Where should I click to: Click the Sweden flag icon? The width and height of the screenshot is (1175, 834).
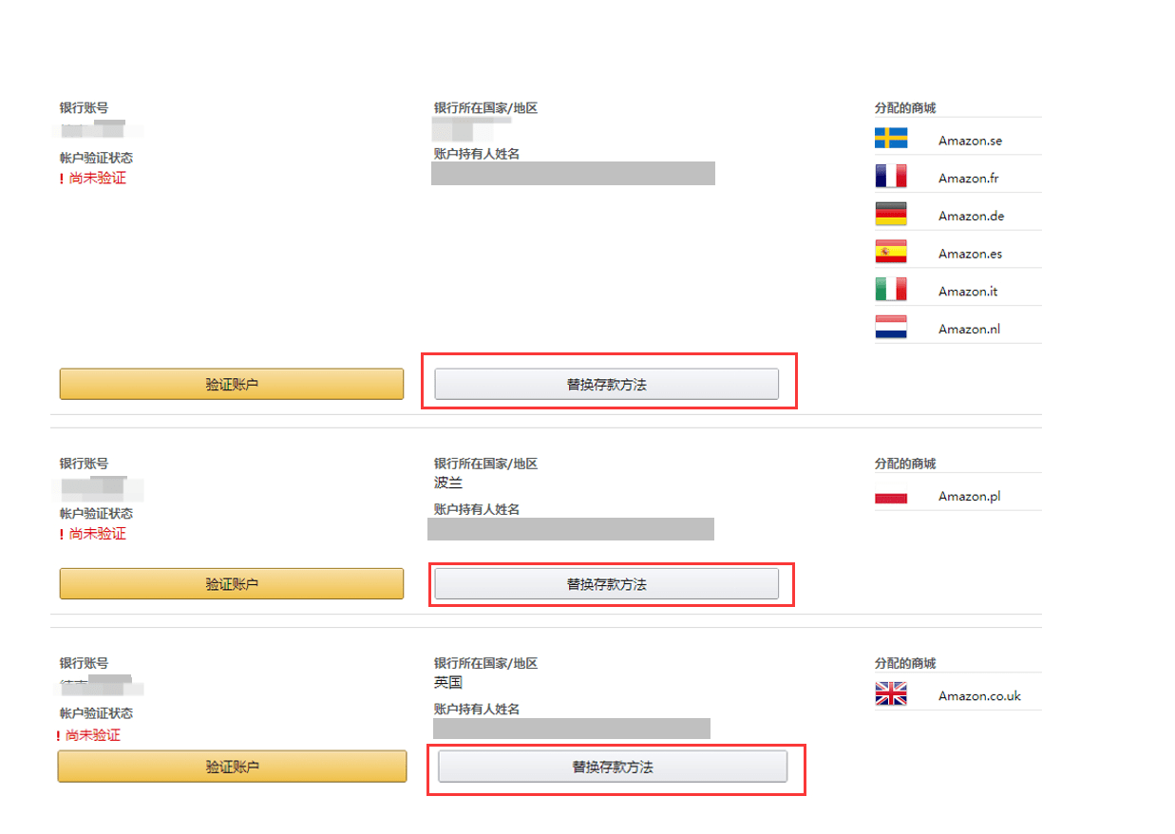890,140
